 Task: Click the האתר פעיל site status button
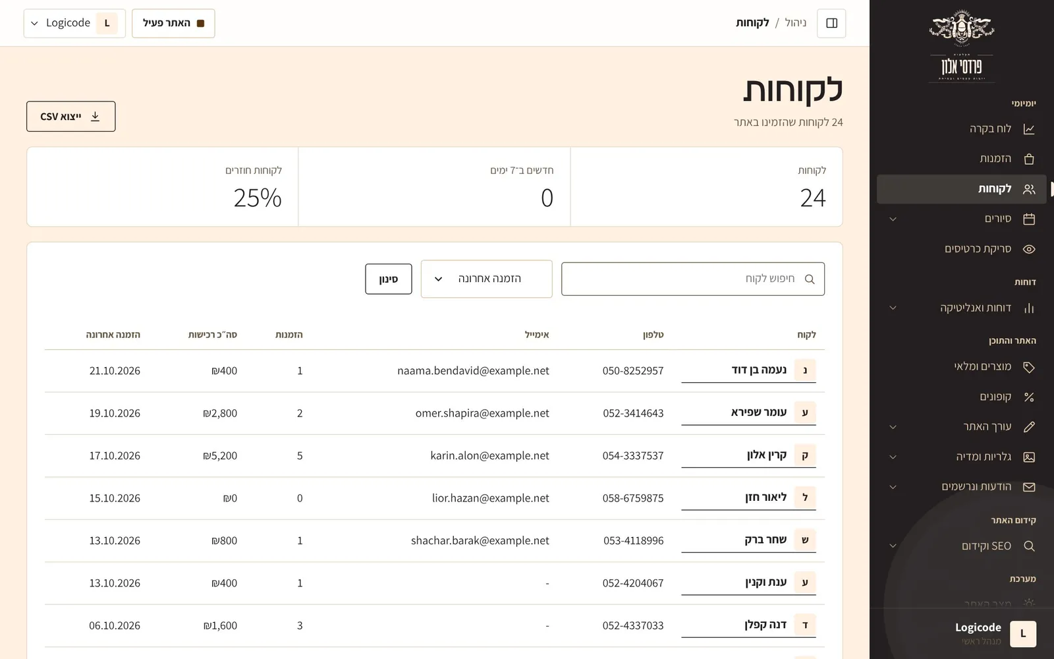[x=173, y=23]
